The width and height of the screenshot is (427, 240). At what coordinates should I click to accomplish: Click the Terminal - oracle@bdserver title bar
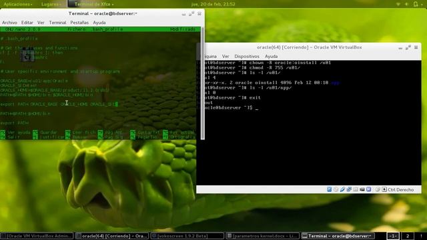click(x=103, y=13)
